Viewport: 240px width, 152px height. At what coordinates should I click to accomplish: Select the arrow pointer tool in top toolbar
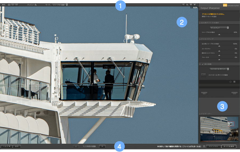[x=183, y=5]
